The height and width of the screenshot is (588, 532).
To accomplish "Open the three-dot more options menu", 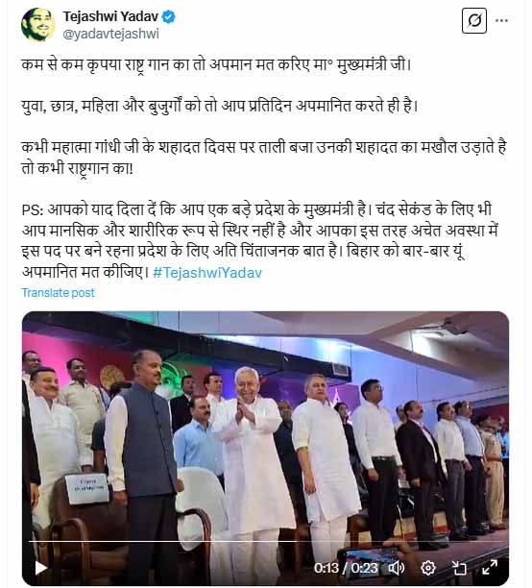I will pos(501,20).
